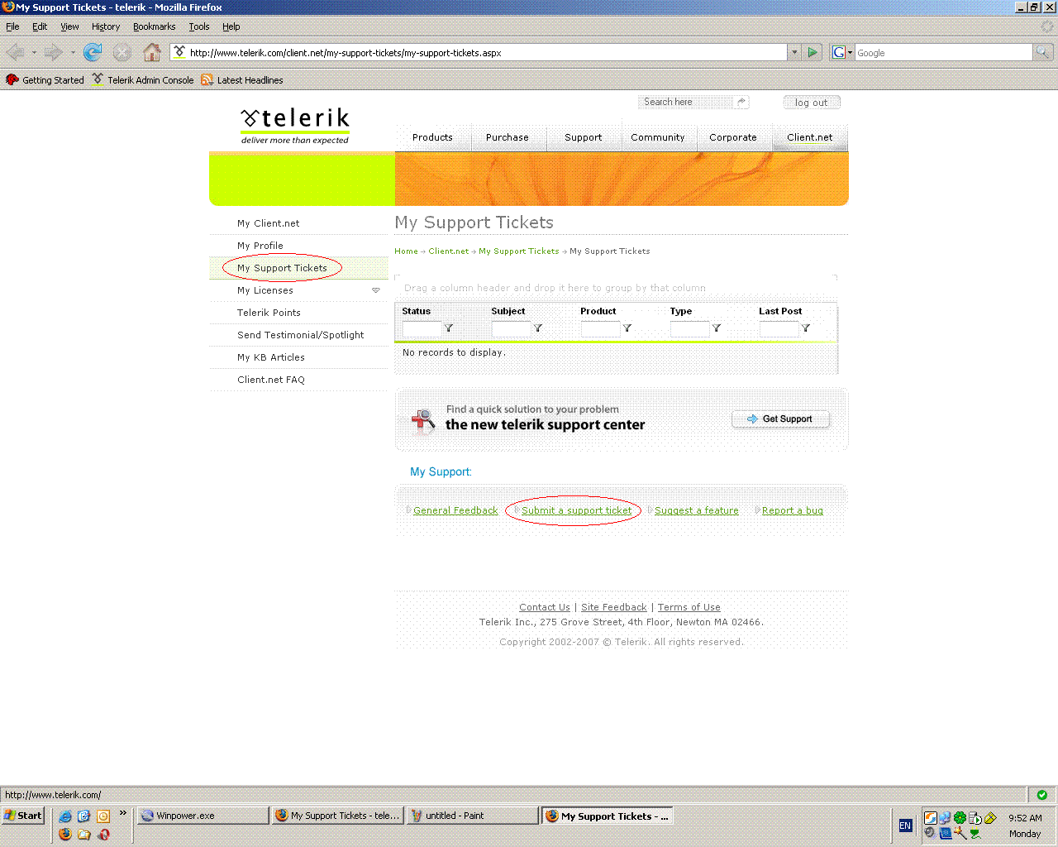Image resolution: width=1058 pixels, height=847 pixels.
Task: Click the Status filter text box
Action: tap(422, 329)
